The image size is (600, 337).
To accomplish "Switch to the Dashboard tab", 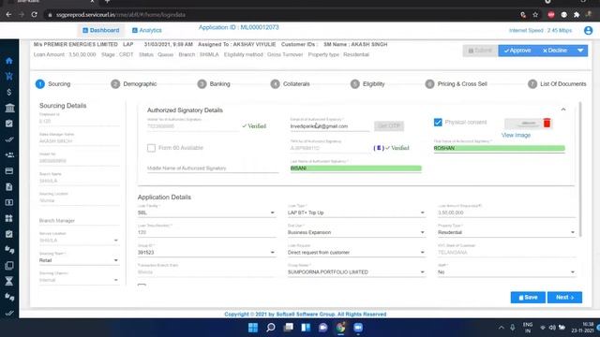I will pyautogui.click(x=101, y=30).
